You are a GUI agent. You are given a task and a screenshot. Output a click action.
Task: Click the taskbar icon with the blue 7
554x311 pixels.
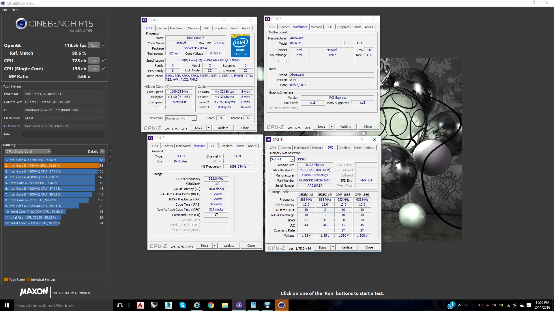253,305
